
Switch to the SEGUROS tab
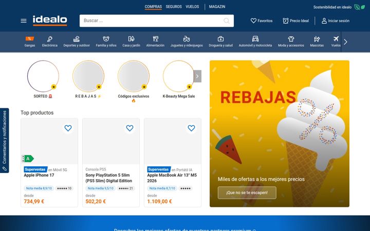pyautogui.click(x=174, y=7)
